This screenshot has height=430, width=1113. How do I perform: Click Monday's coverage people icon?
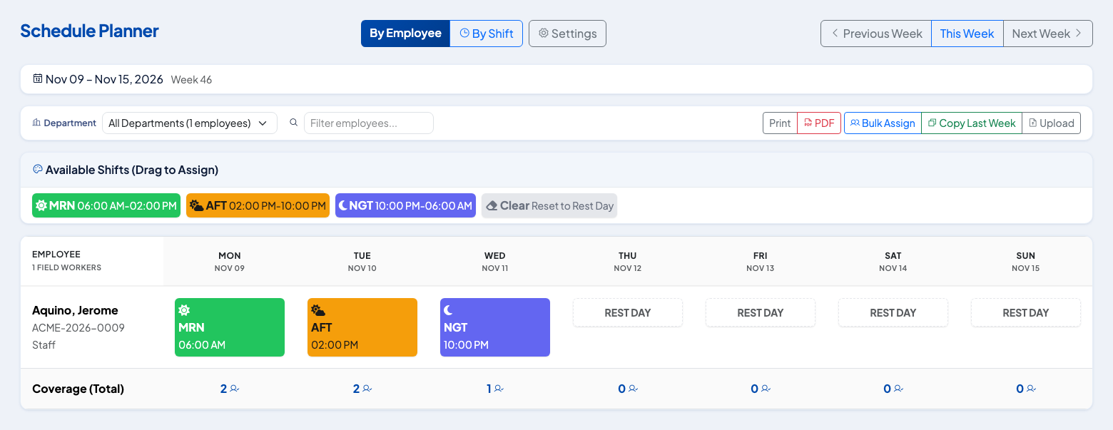[235, 389]
